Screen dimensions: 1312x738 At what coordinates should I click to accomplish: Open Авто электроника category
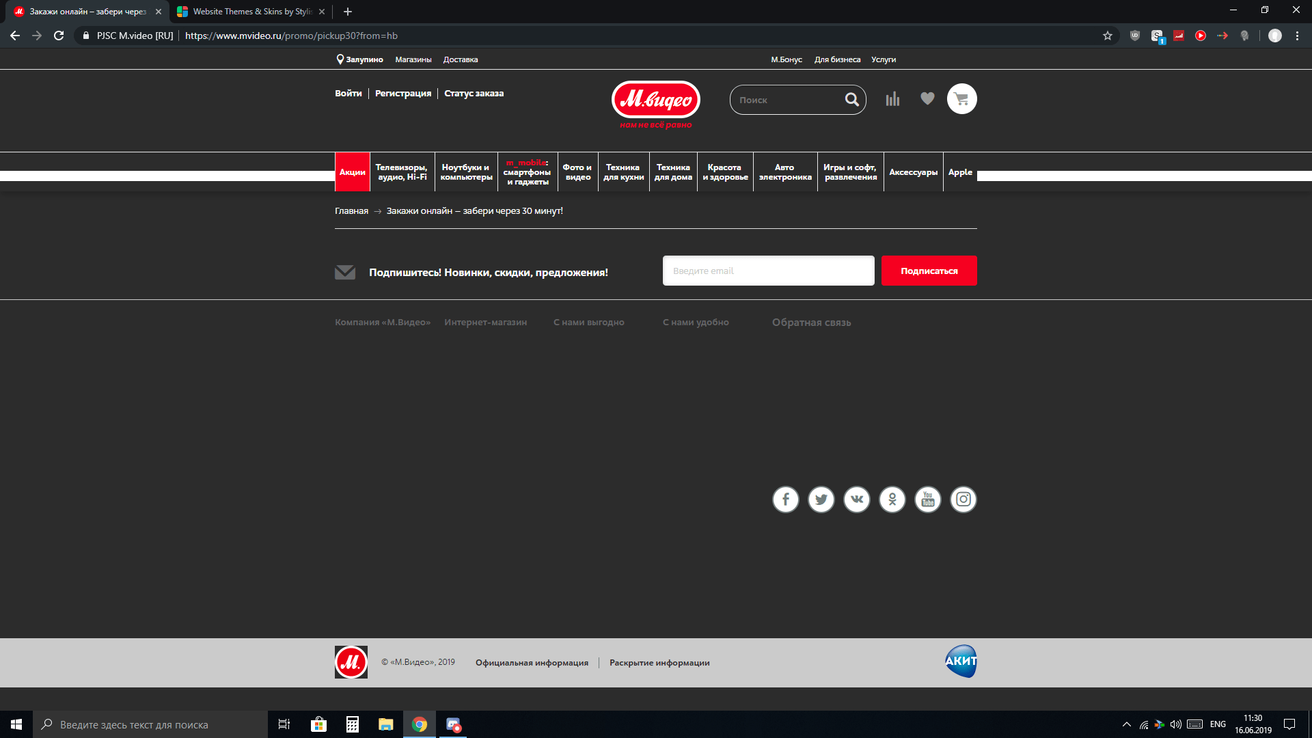pos(785,172)
